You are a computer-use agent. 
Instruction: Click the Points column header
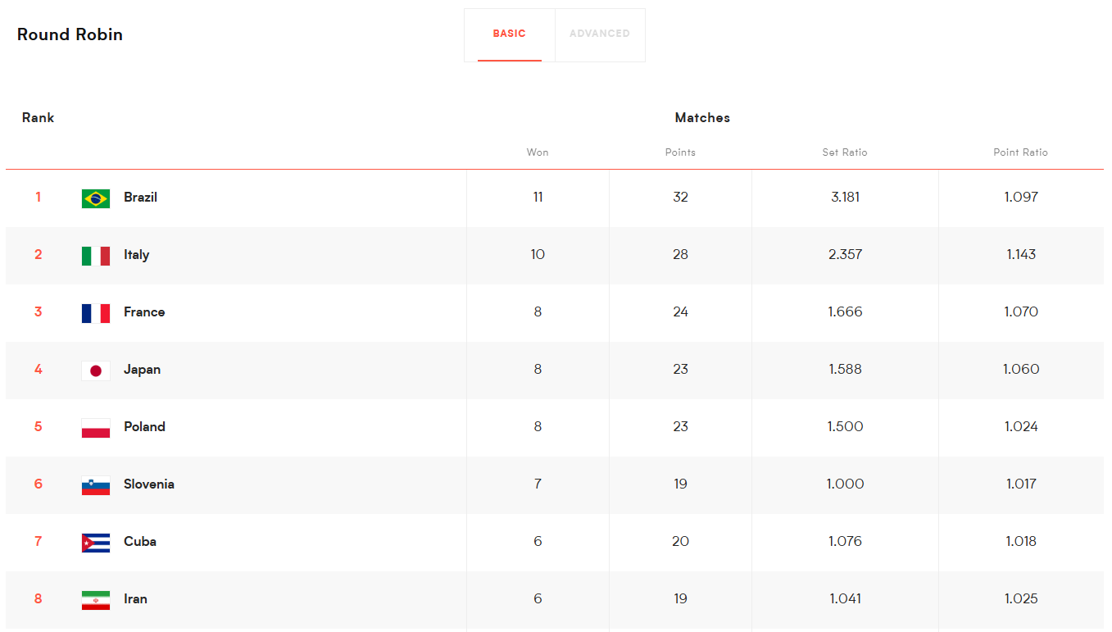click(x=680, y=152)
